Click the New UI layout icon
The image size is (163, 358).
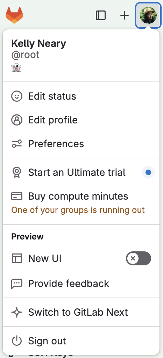point(17,258)
